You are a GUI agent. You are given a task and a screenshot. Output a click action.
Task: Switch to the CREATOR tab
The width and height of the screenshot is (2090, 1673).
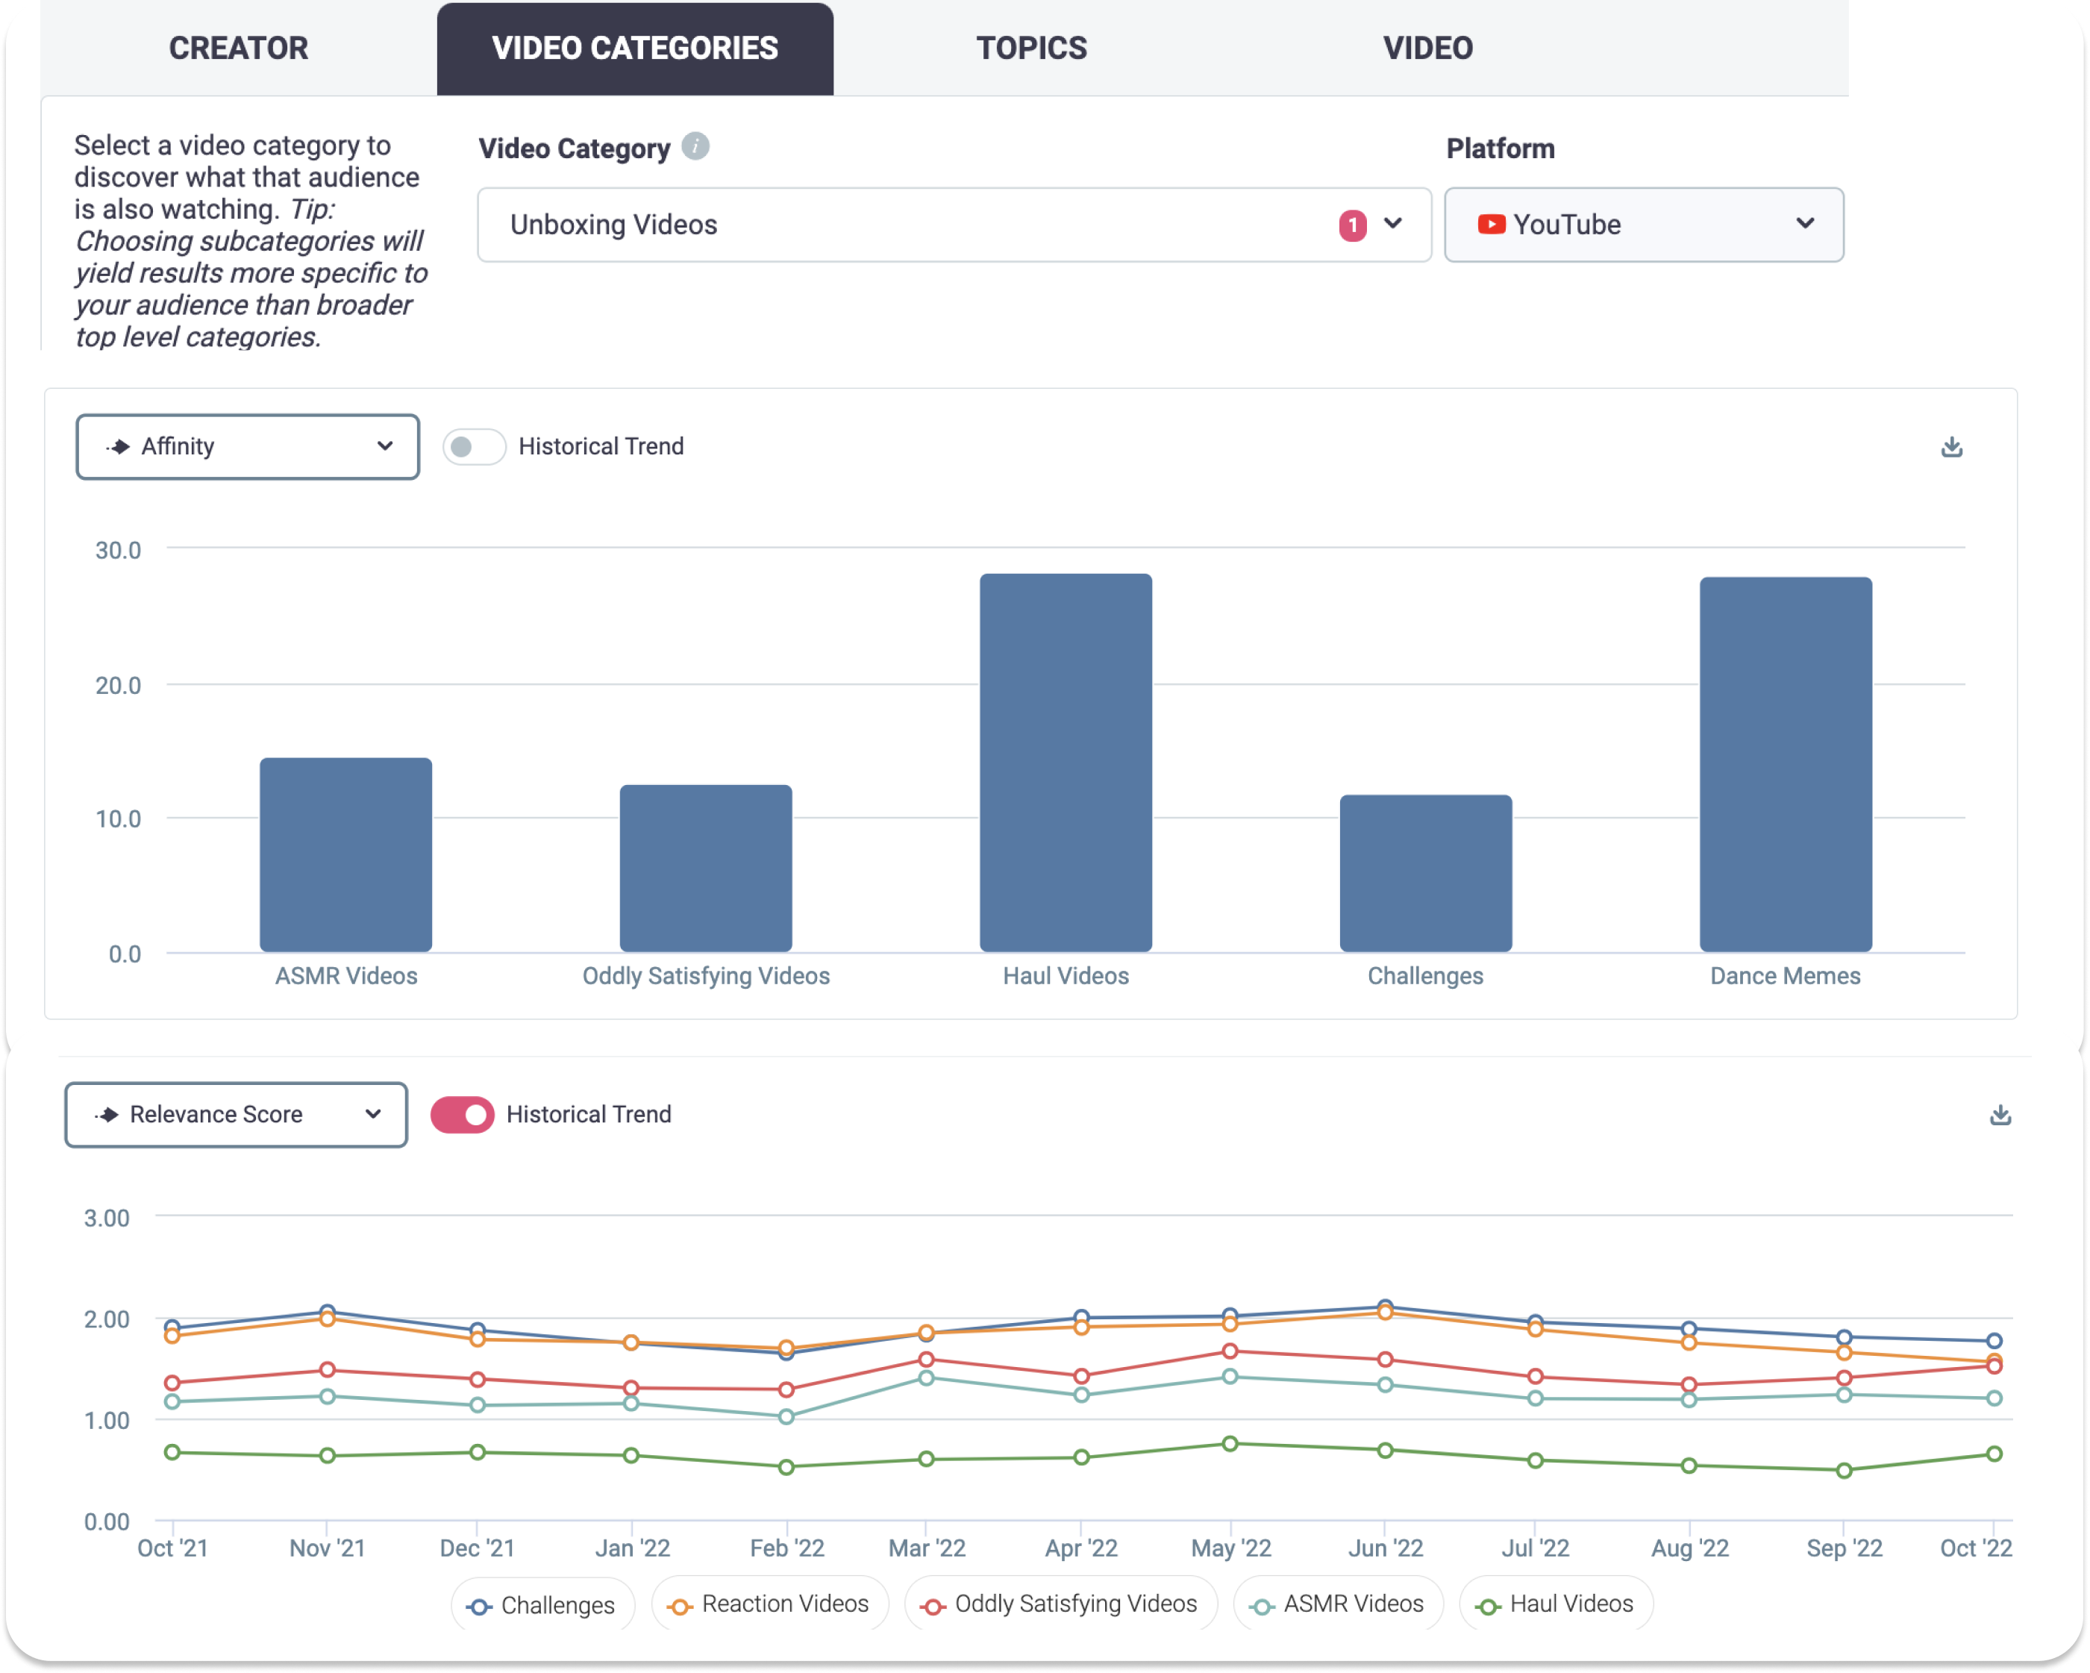pyautogui.click(x=239, y=49)
